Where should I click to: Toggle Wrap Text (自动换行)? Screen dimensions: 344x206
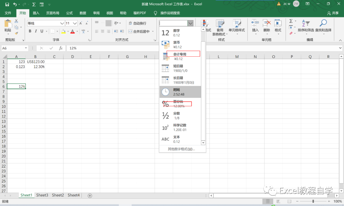[137, 23]
